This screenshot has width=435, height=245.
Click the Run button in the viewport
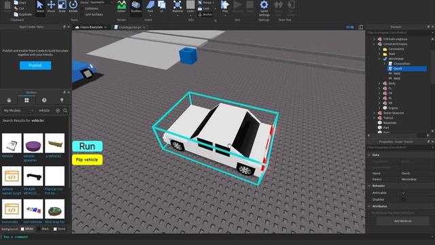tap(88, 146)
